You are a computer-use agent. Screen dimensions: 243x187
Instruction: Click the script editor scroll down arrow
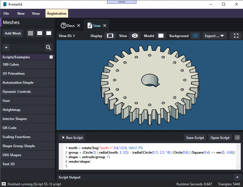(238, 167)
